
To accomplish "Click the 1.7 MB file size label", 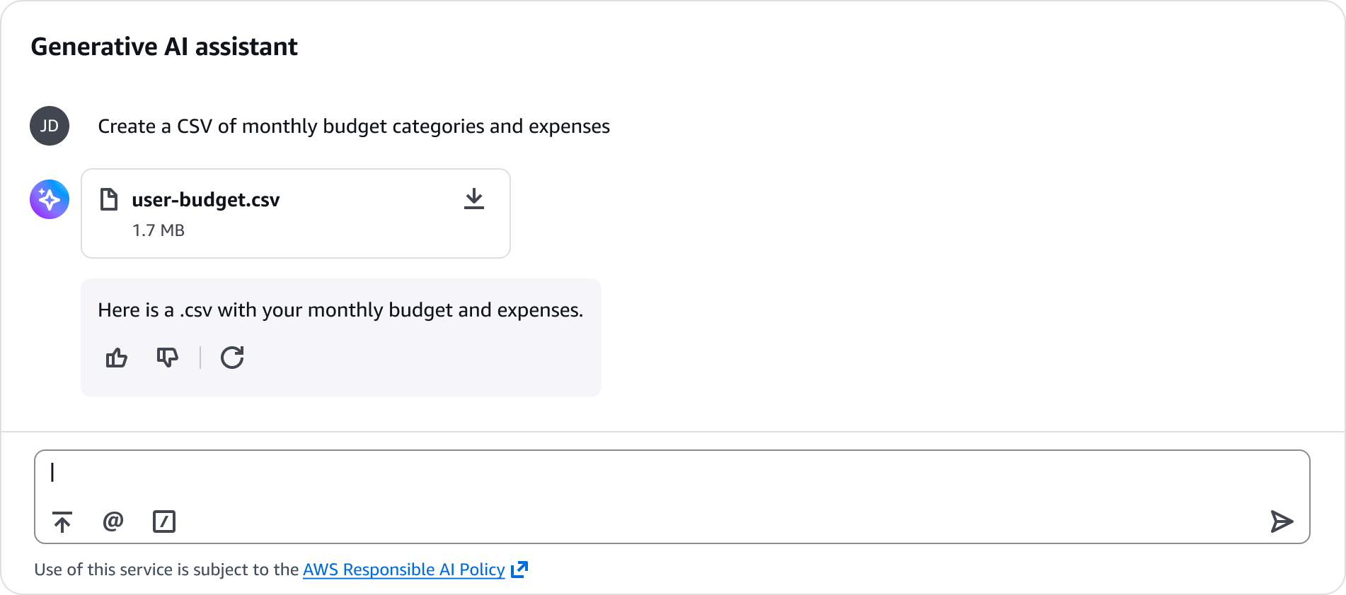I will [159, 230].
